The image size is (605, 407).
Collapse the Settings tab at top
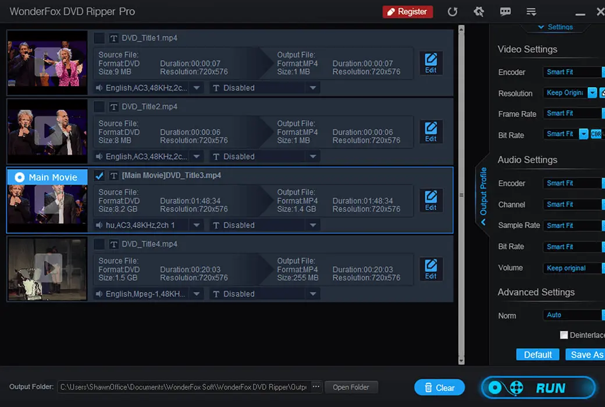point(555,27)
